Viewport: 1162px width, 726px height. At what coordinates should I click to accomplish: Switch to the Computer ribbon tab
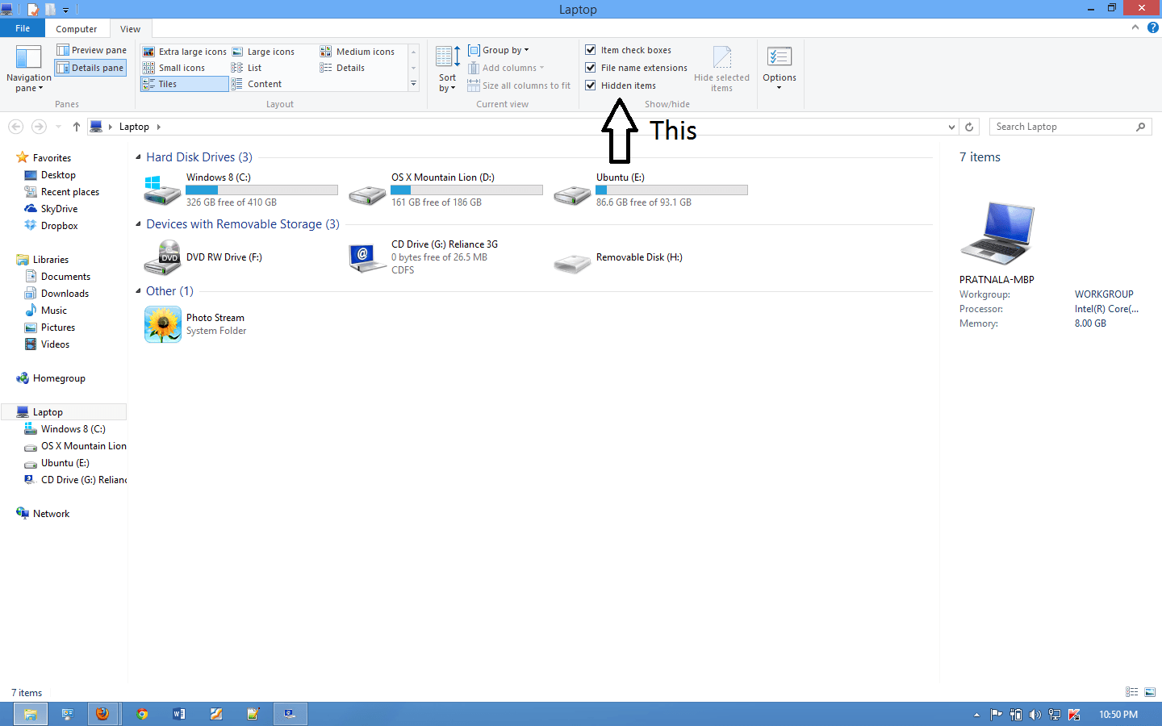tap(77, 29)
